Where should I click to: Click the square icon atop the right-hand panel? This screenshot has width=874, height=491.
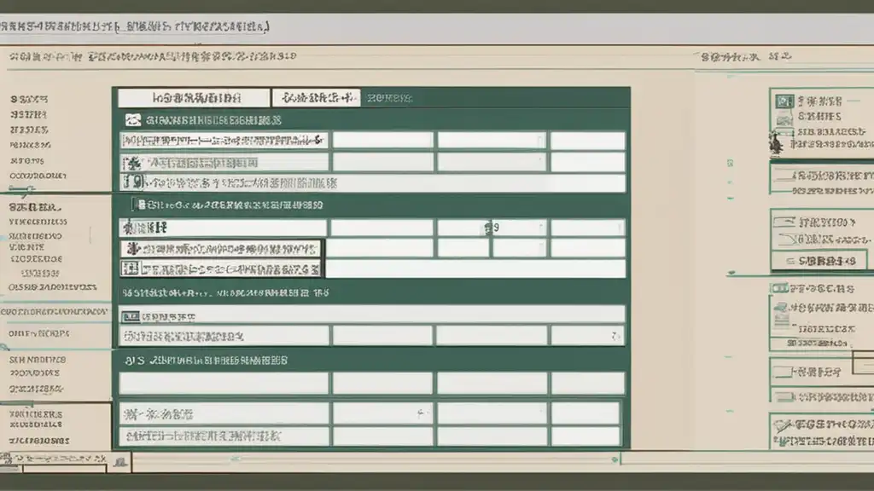point(784,101)
